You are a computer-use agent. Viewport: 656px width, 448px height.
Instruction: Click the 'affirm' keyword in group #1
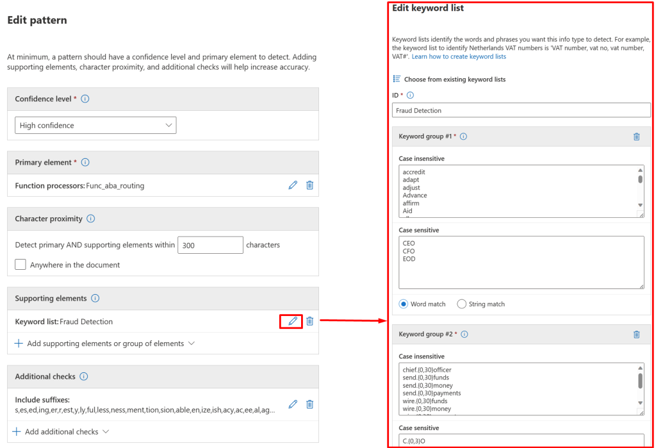click(411, 203)
